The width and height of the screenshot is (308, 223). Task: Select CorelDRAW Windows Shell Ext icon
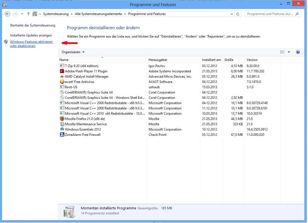[62, 97]
